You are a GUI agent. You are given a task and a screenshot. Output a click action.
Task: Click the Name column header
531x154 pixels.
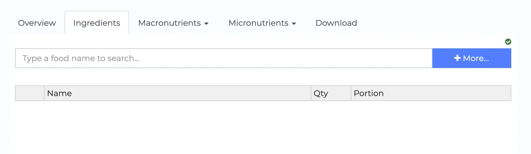tap(59, 93)
